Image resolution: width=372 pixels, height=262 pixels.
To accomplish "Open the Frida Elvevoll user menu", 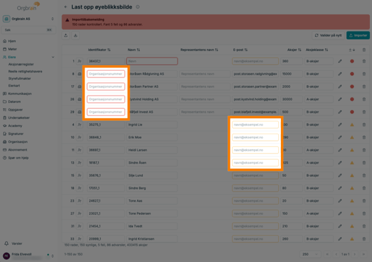I will click(28, 256).
